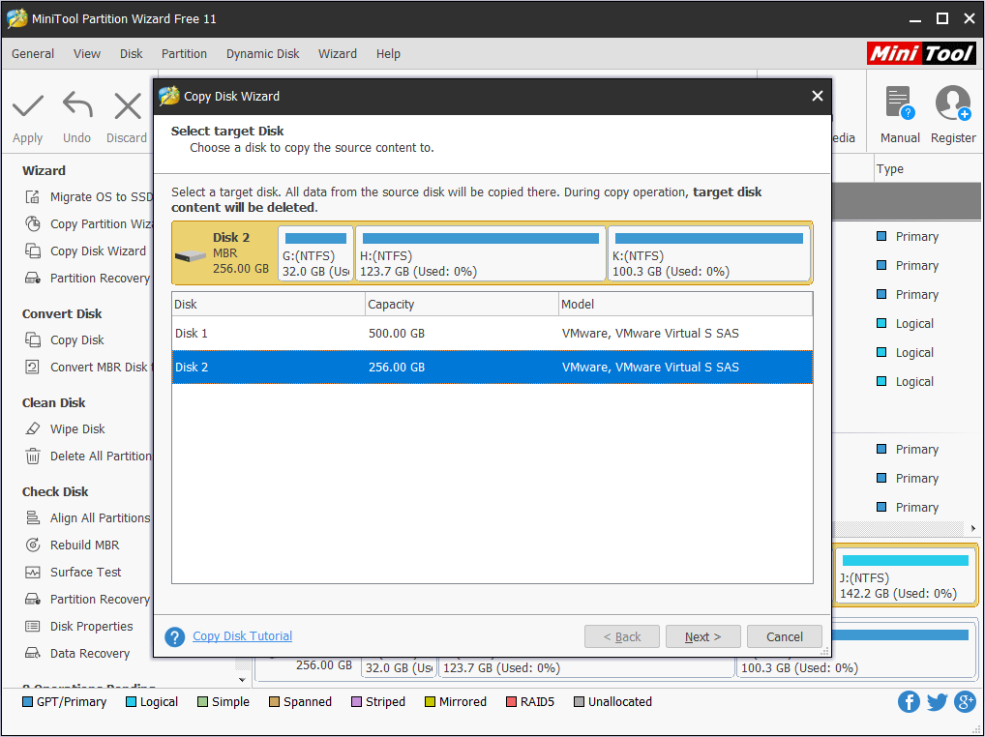Open the Twitter share icon

tap(937, 702)
